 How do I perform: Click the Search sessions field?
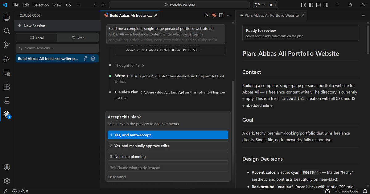tap(57, 48)
